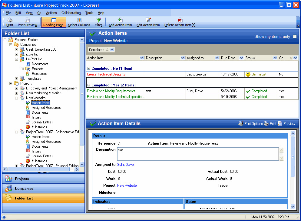Screen dimensions: 301x221
Task: Select the Personal Folders root node
Action: pos(26,40)
